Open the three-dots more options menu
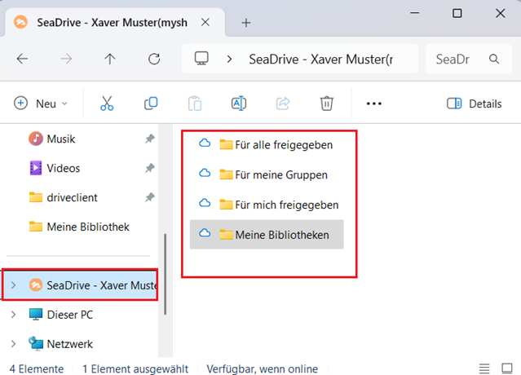 [x=374, y=104]
